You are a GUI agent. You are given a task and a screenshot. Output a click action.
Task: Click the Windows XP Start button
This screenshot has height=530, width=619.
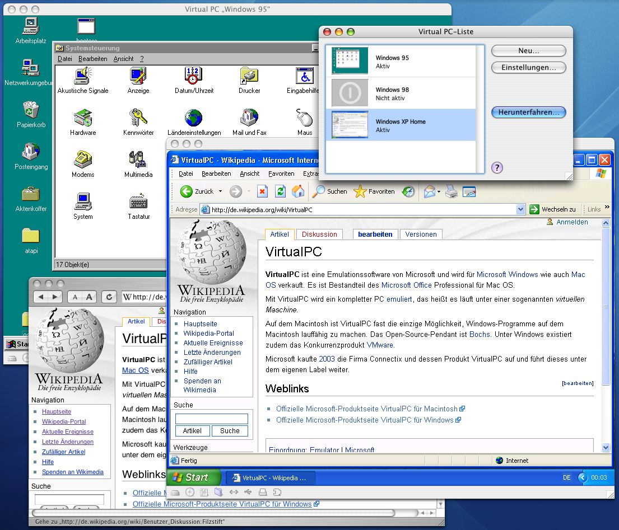click(193, 477)
